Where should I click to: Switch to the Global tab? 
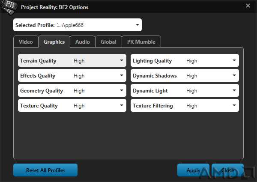coord(108,42)
